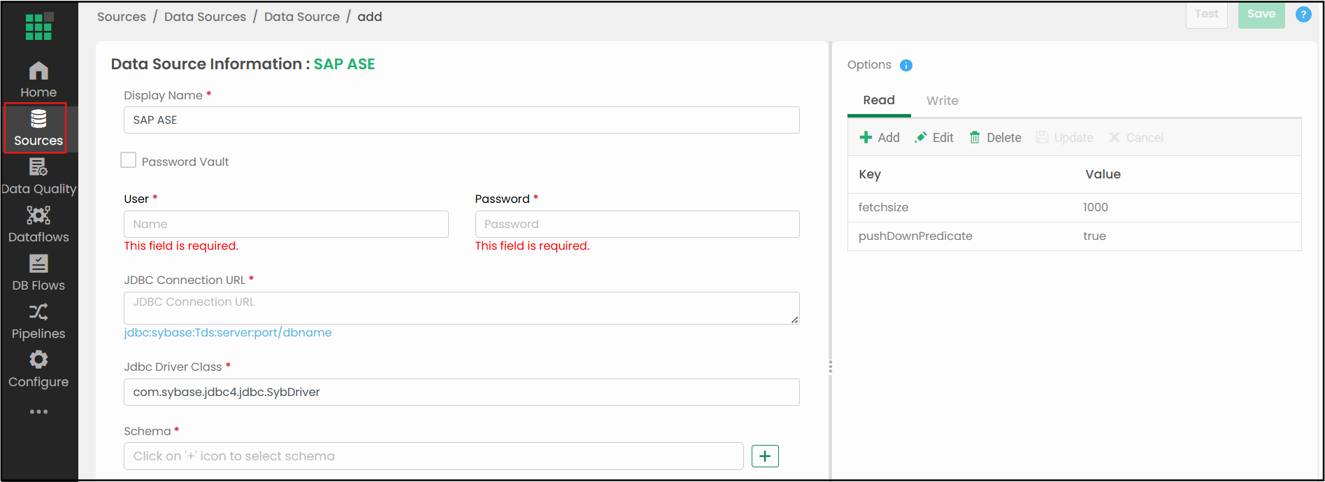The image size is (1325, 482).
Task: Open the Home section in sidebar
Action: pos(38,80)
